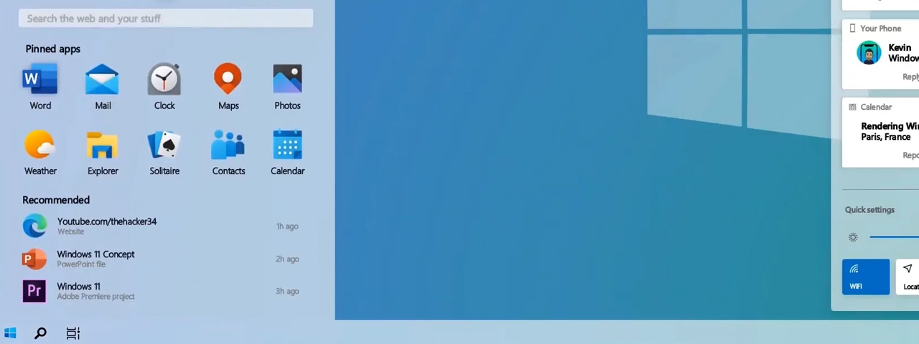Open Task View from the taskbar
The image size is (919, 344).
coord(73,333)
